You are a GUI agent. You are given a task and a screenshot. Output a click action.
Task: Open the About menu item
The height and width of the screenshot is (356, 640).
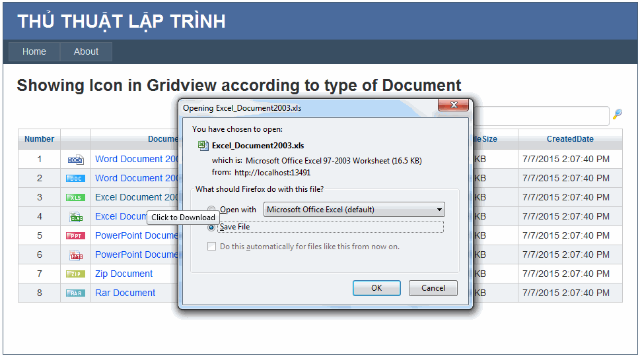click(x=86, y=51)
